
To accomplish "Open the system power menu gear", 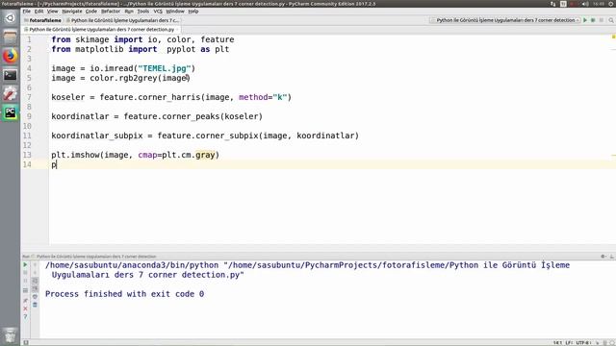I will 612,4.
